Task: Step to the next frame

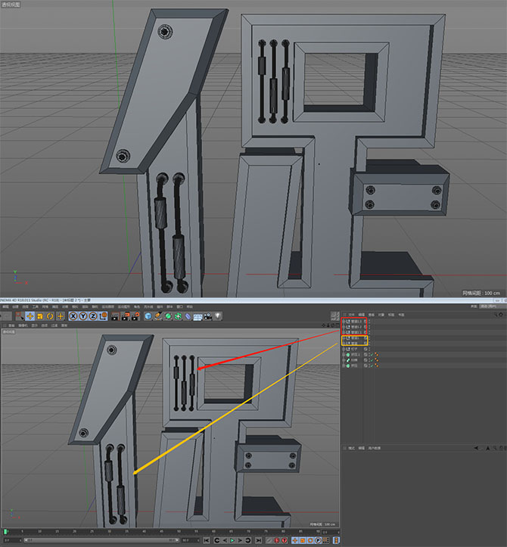Action: (x=240, y=540)
